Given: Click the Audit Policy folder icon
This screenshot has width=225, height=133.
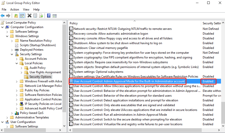Looking at the screenshot, I should tap(26, 68).
